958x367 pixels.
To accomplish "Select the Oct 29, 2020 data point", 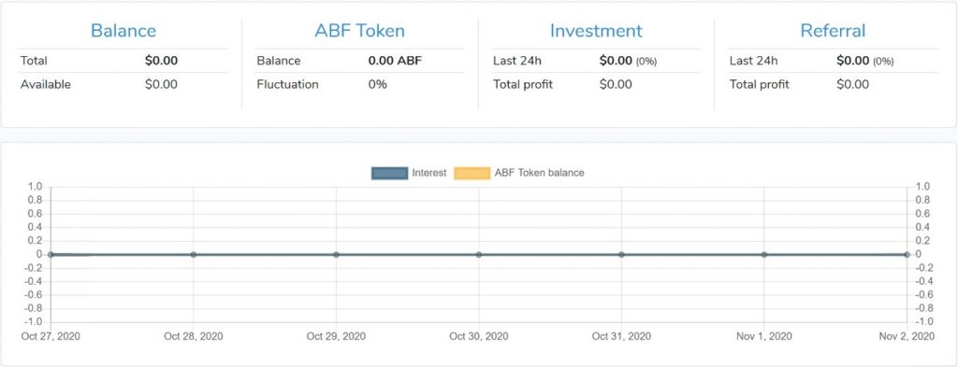I will pyautogui.click(x=336, y=254).
